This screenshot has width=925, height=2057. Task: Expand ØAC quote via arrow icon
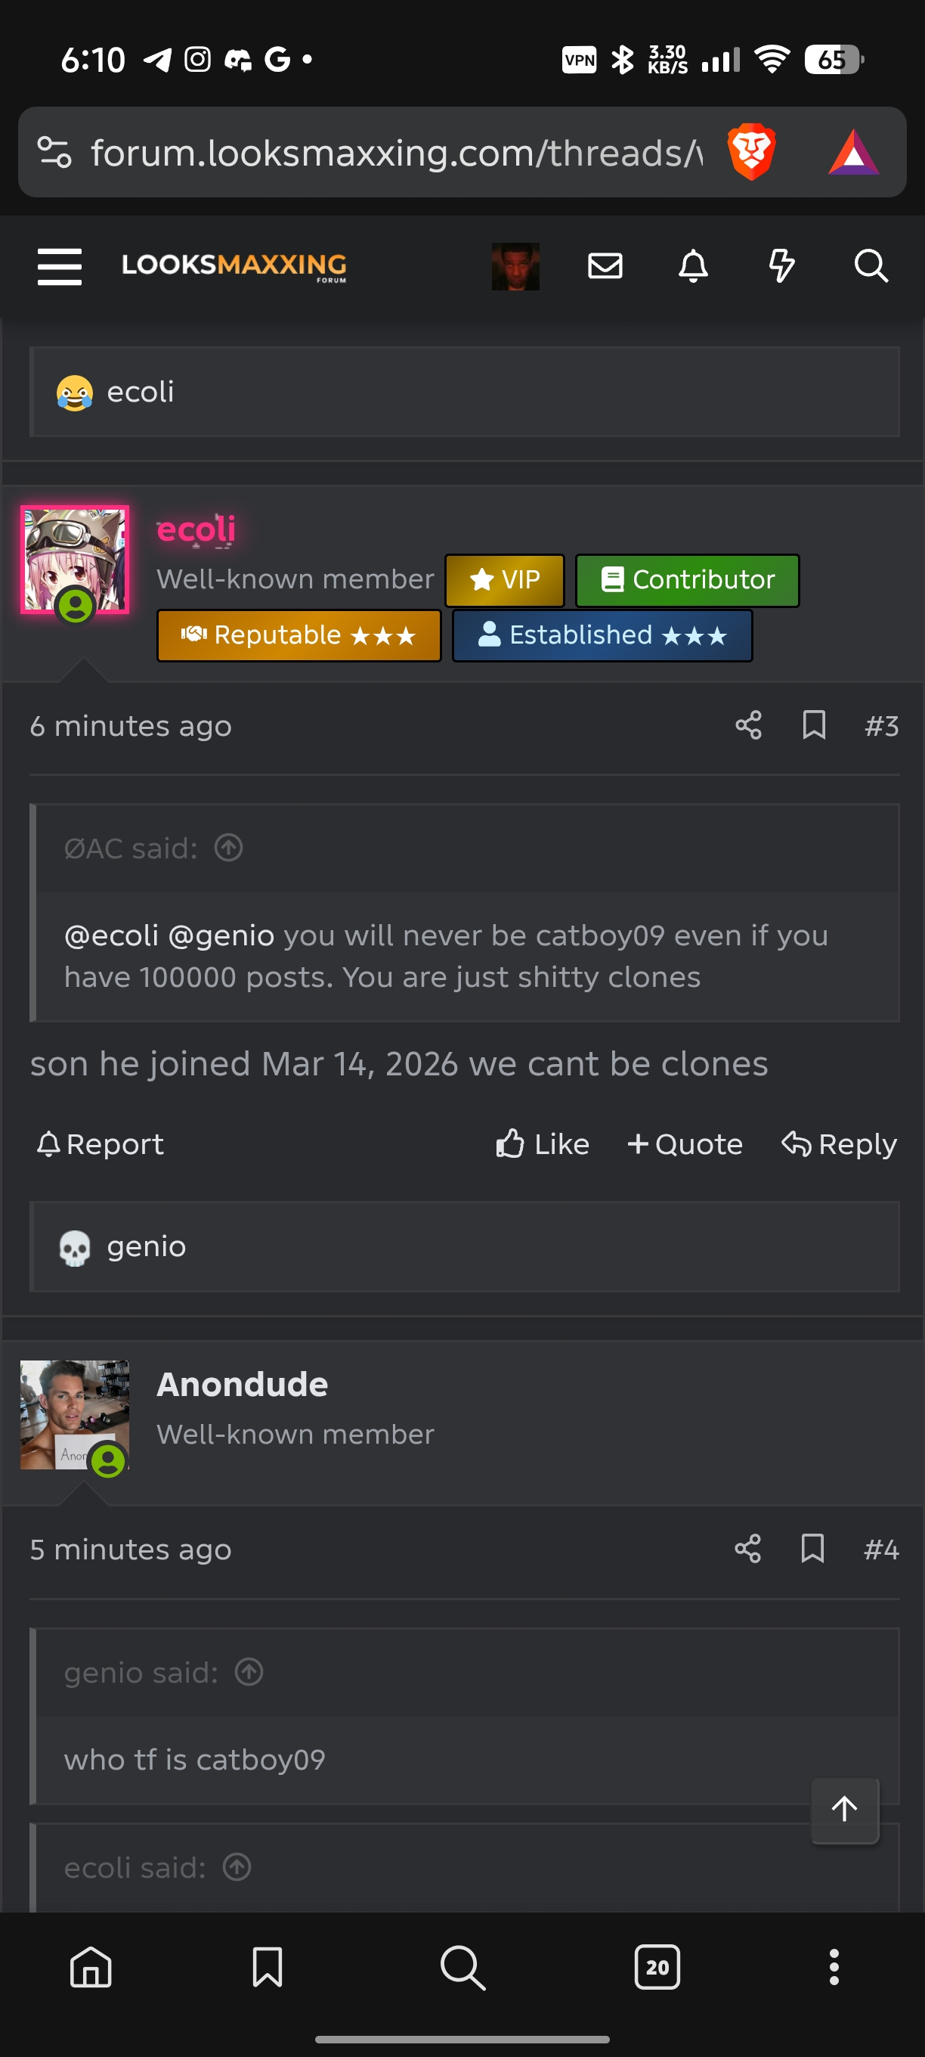tap(229, 847)
